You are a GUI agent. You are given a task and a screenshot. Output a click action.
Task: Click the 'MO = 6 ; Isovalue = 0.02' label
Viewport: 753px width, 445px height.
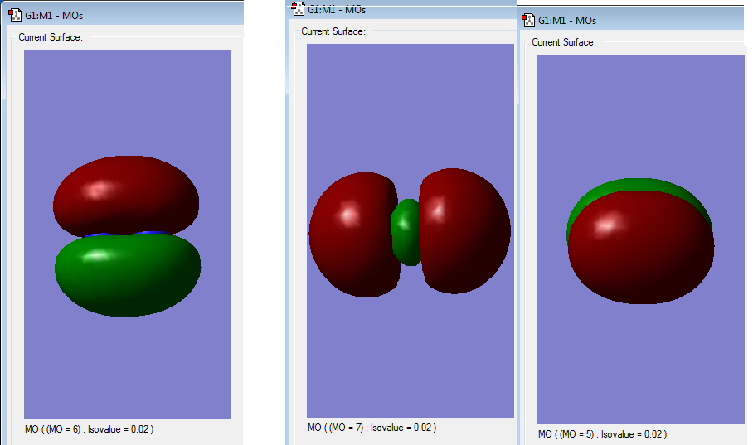(90, 429)
